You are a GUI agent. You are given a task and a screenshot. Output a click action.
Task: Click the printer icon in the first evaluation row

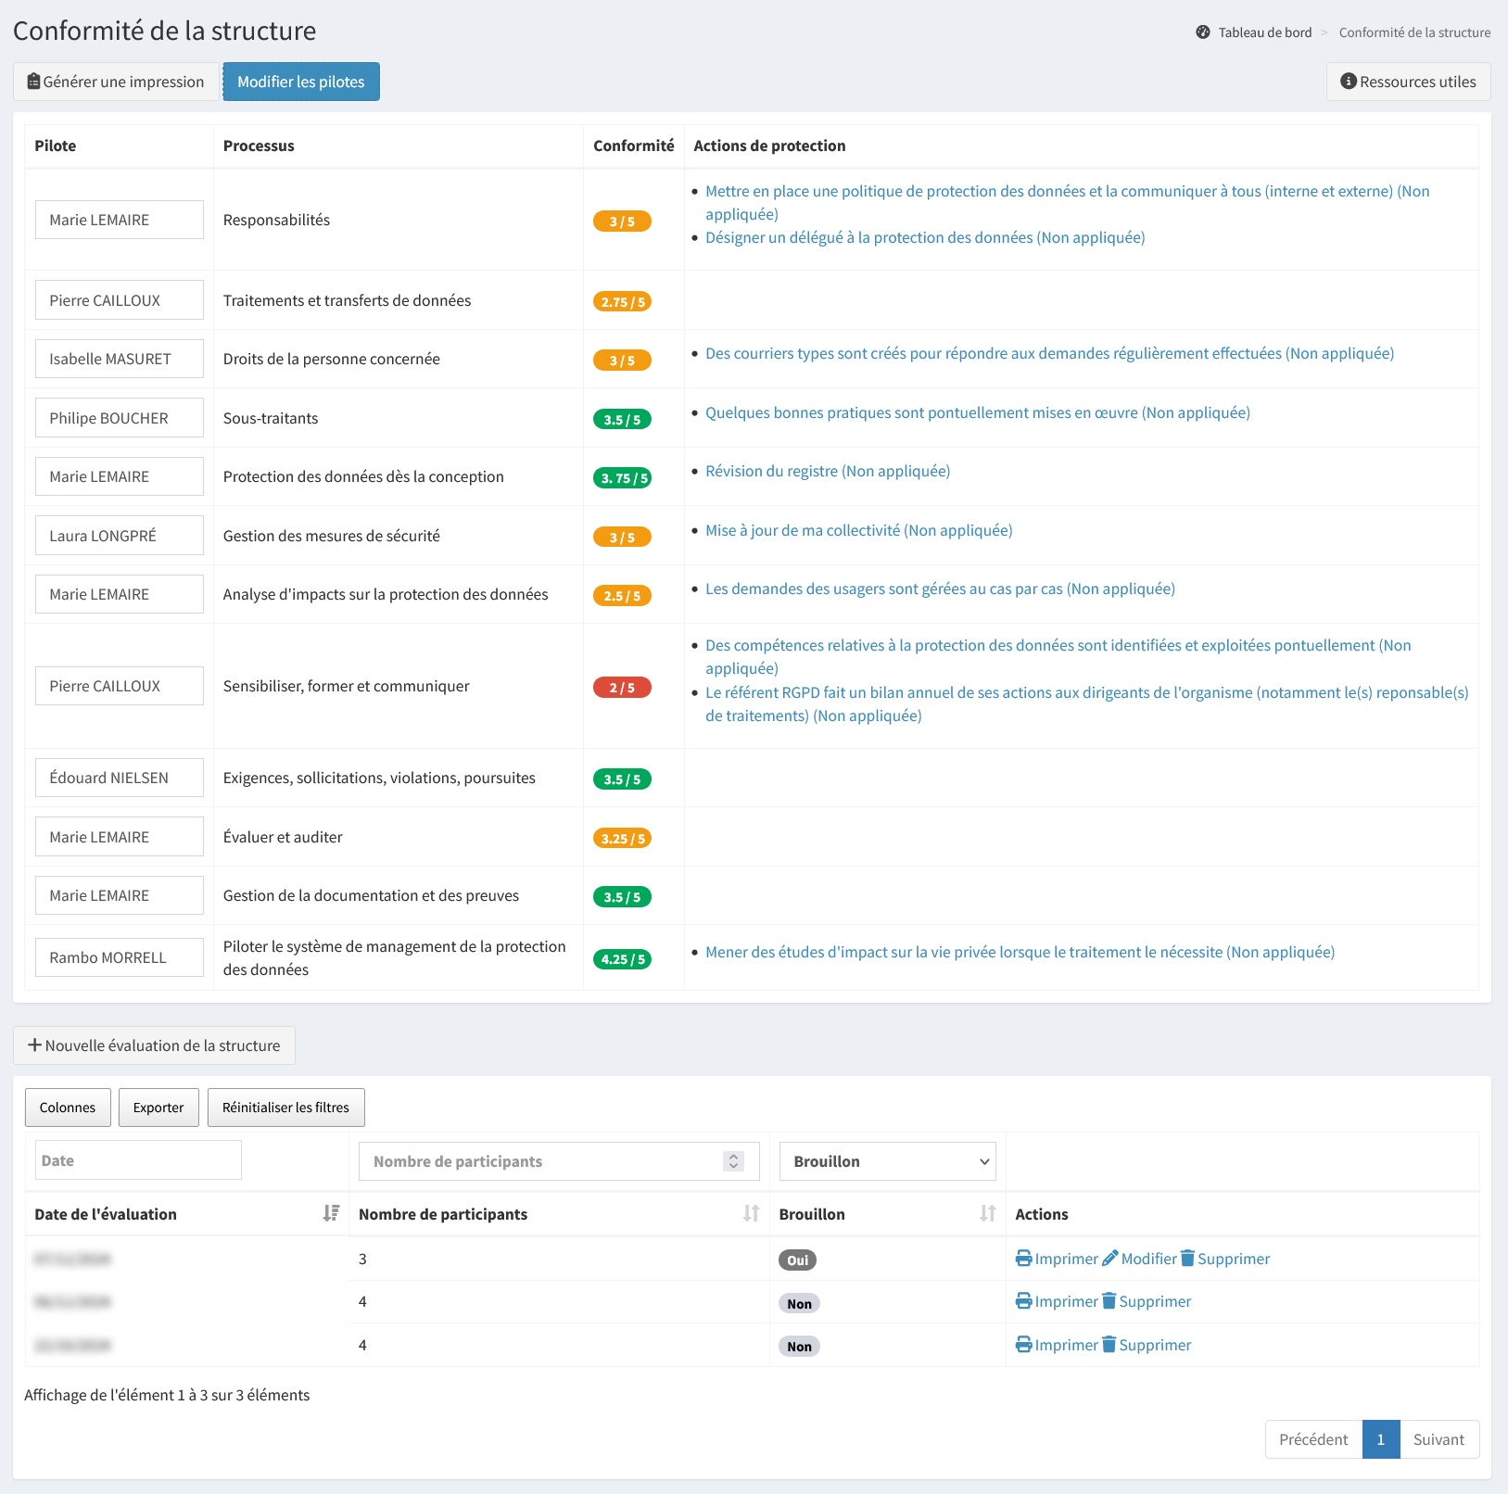click(x=1023, y=1259)
